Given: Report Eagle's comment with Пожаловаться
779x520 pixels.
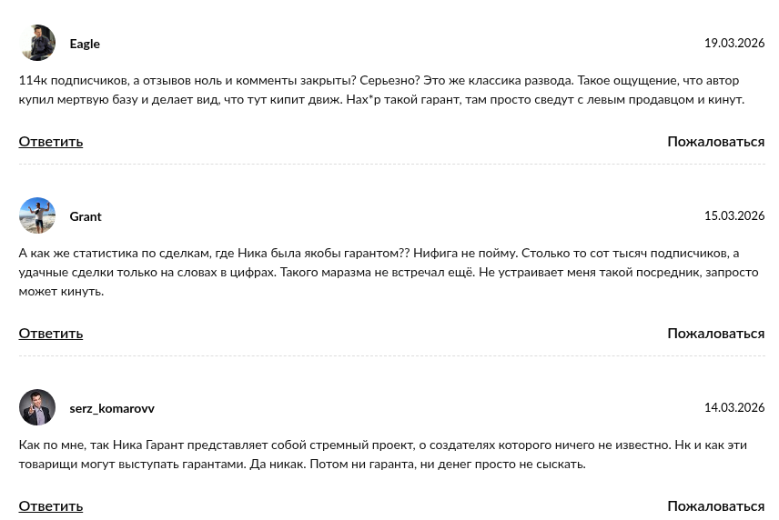Looking at the screenshot, I should (x=715, y=141).
